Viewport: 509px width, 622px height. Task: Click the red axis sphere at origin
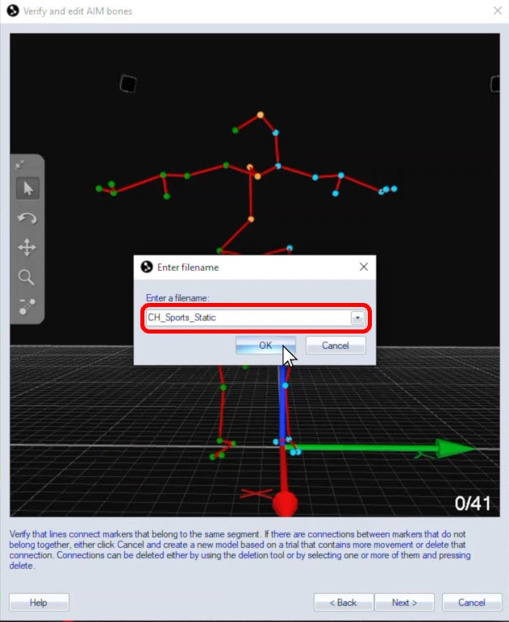285,505
